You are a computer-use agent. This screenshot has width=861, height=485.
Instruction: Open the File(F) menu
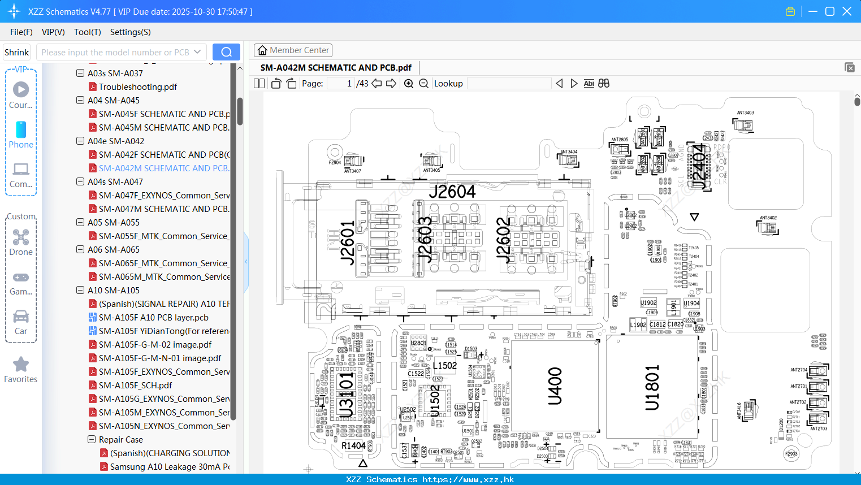click(21, 32)
